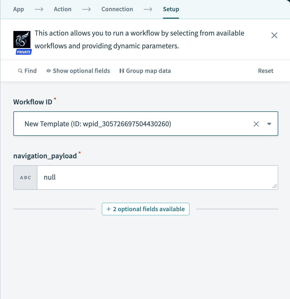Close the action description banner
The image size is (290, 299).
[x=274, y=36]
